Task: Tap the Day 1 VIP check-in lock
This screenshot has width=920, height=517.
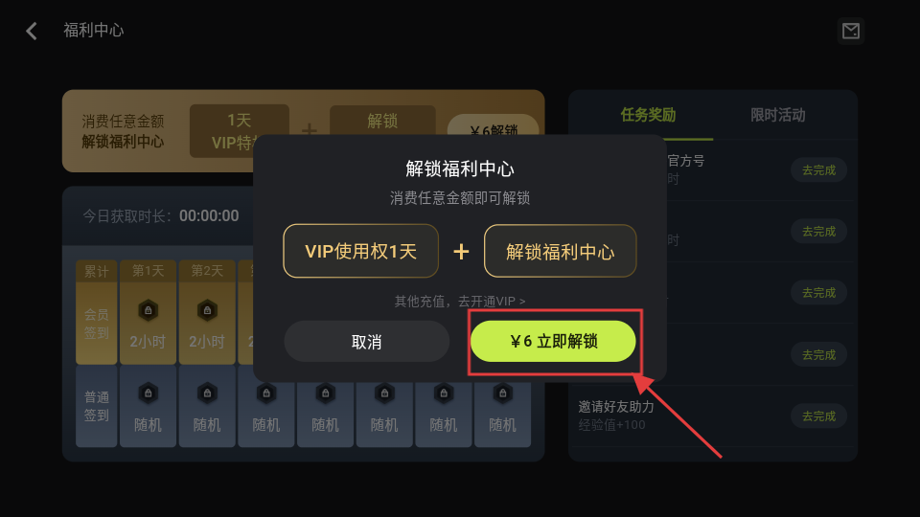Action: [x=148, y=310]
